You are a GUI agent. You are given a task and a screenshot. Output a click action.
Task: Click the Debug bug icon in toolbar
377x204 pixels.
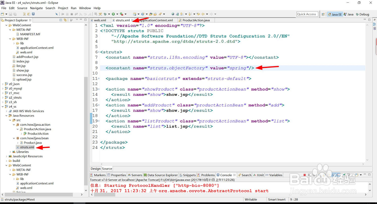(105, 14)
